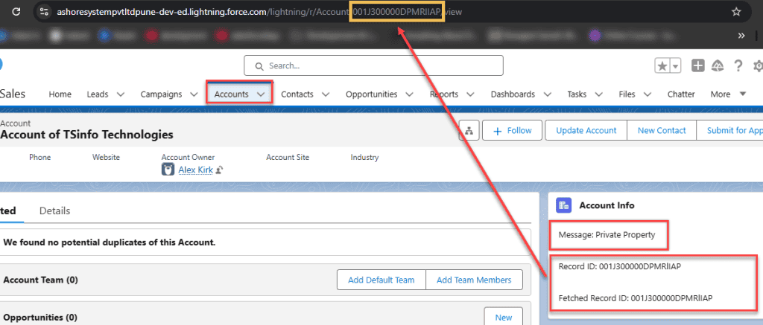Expand the Tasks tab dropdown chevron
The height and width of the screenshot is (325, 763).
click(x=598, y=94)
